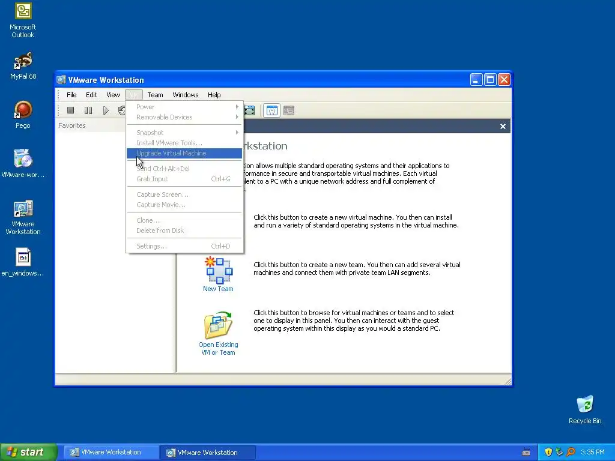Click the New Team link label
Screen dimensions: 615x461
[218, 289]
